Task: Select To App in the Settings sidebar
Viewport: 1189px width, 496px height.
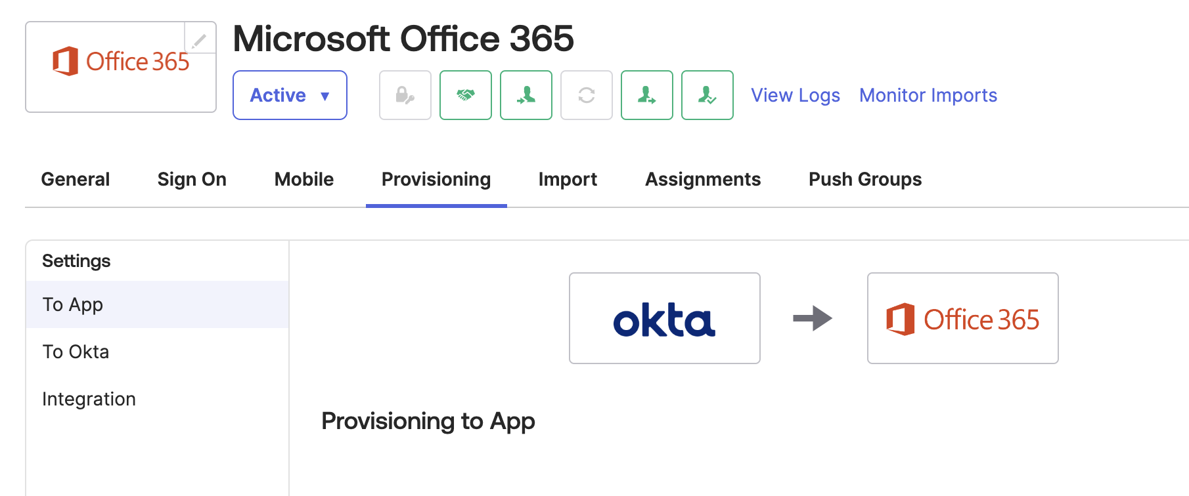Action: pyautogui.click(x=73, y=304)
